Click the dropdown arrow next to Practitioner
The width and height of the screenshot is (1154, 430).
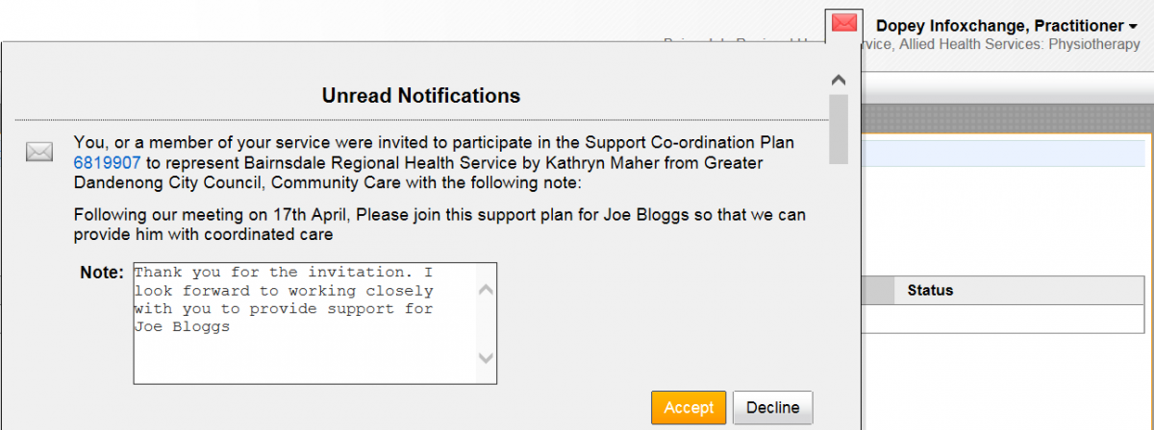[x=1133, y=27]
